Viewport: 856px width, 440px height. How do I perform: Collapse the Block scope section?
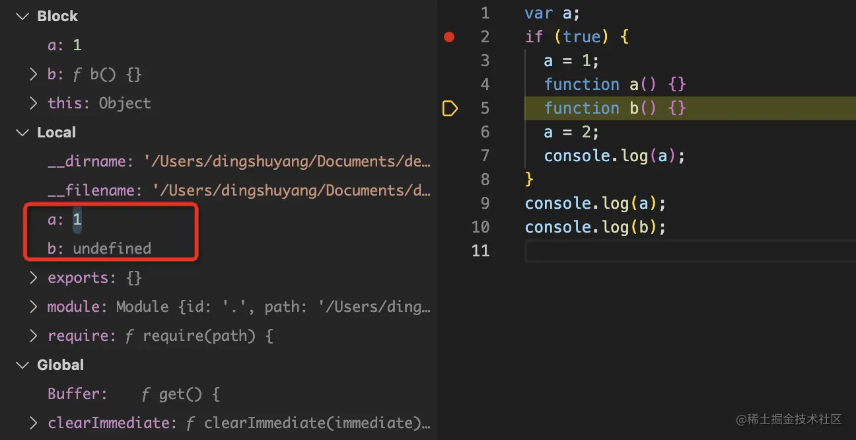coord(22,17)
